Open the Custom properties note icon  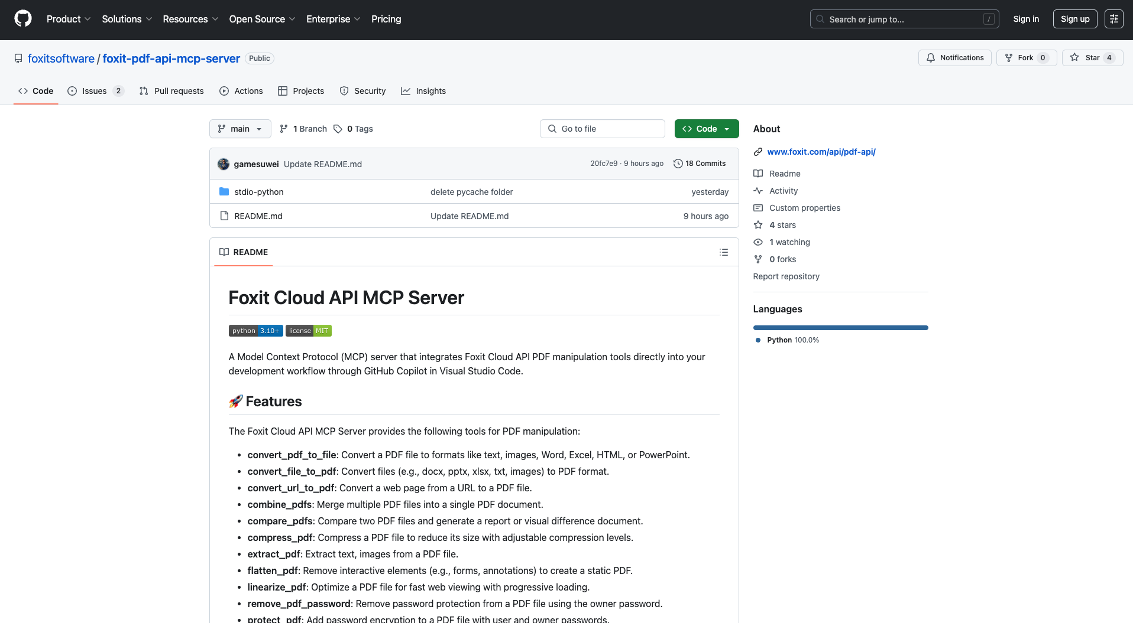point(758,208)
